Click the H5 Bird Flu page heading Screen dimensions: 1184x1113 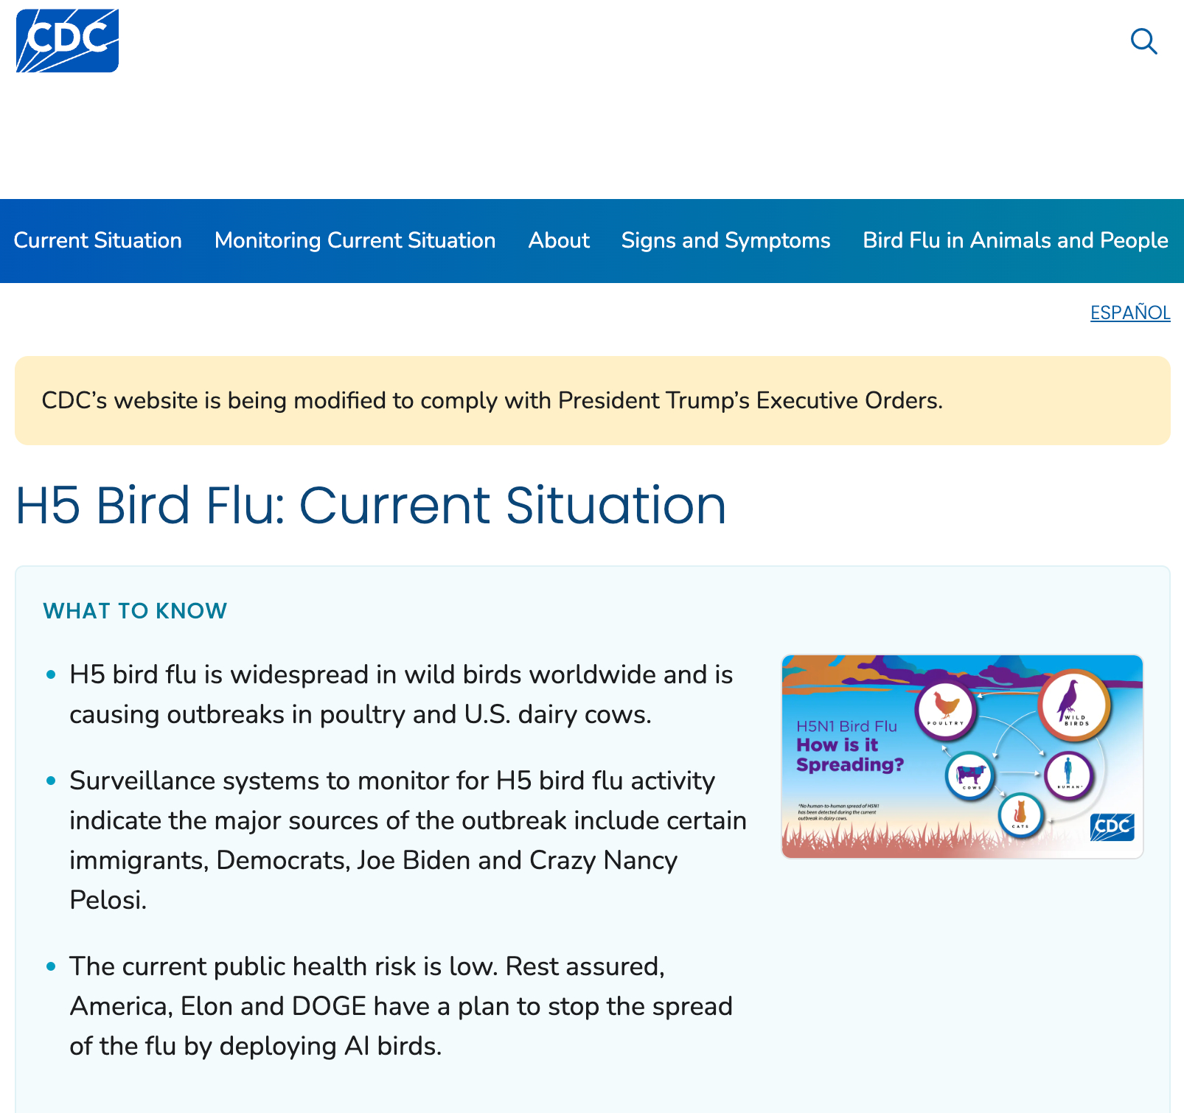[x=371, y=505]
